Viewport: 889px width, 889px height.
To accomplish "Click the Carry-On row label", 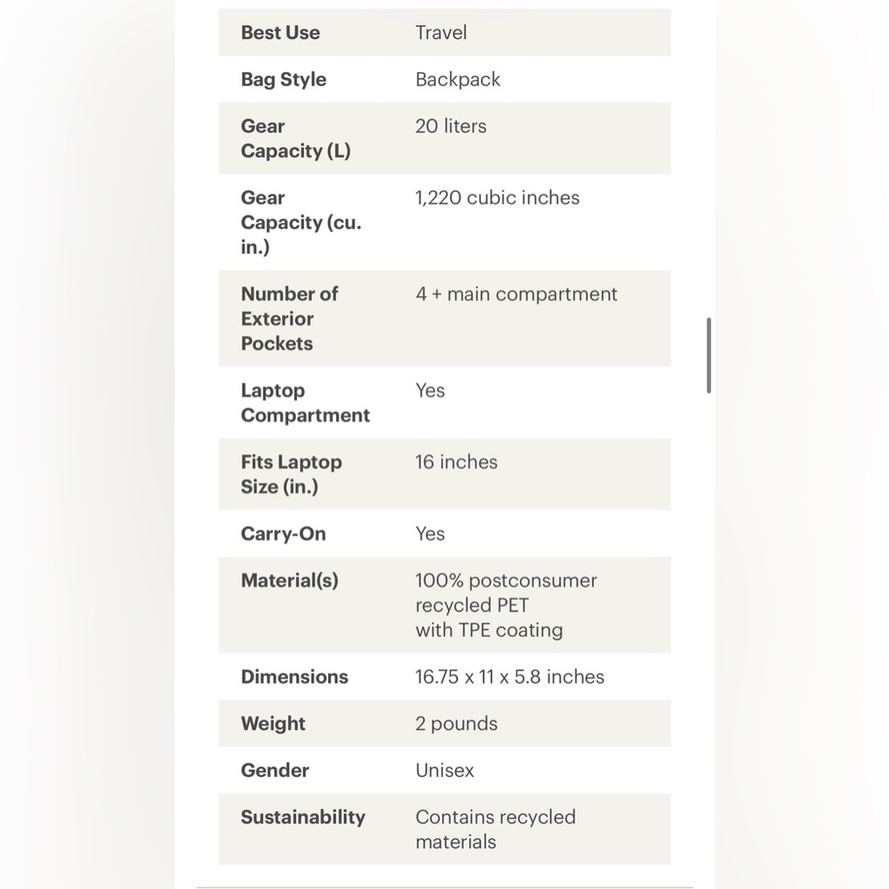I will pyautogui.click(x=284, y=534).
